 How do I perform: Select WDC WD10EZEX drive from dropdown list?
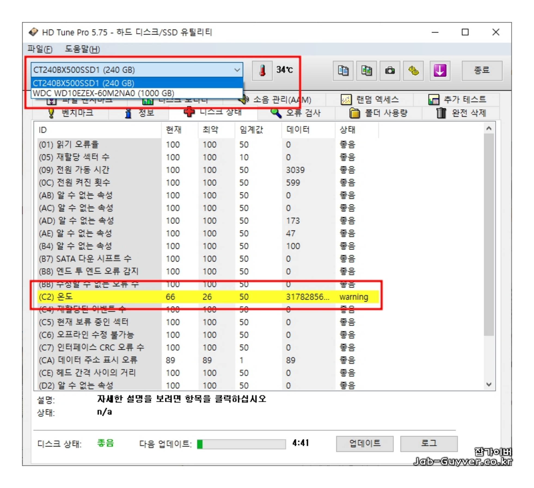tap(103, 93)
